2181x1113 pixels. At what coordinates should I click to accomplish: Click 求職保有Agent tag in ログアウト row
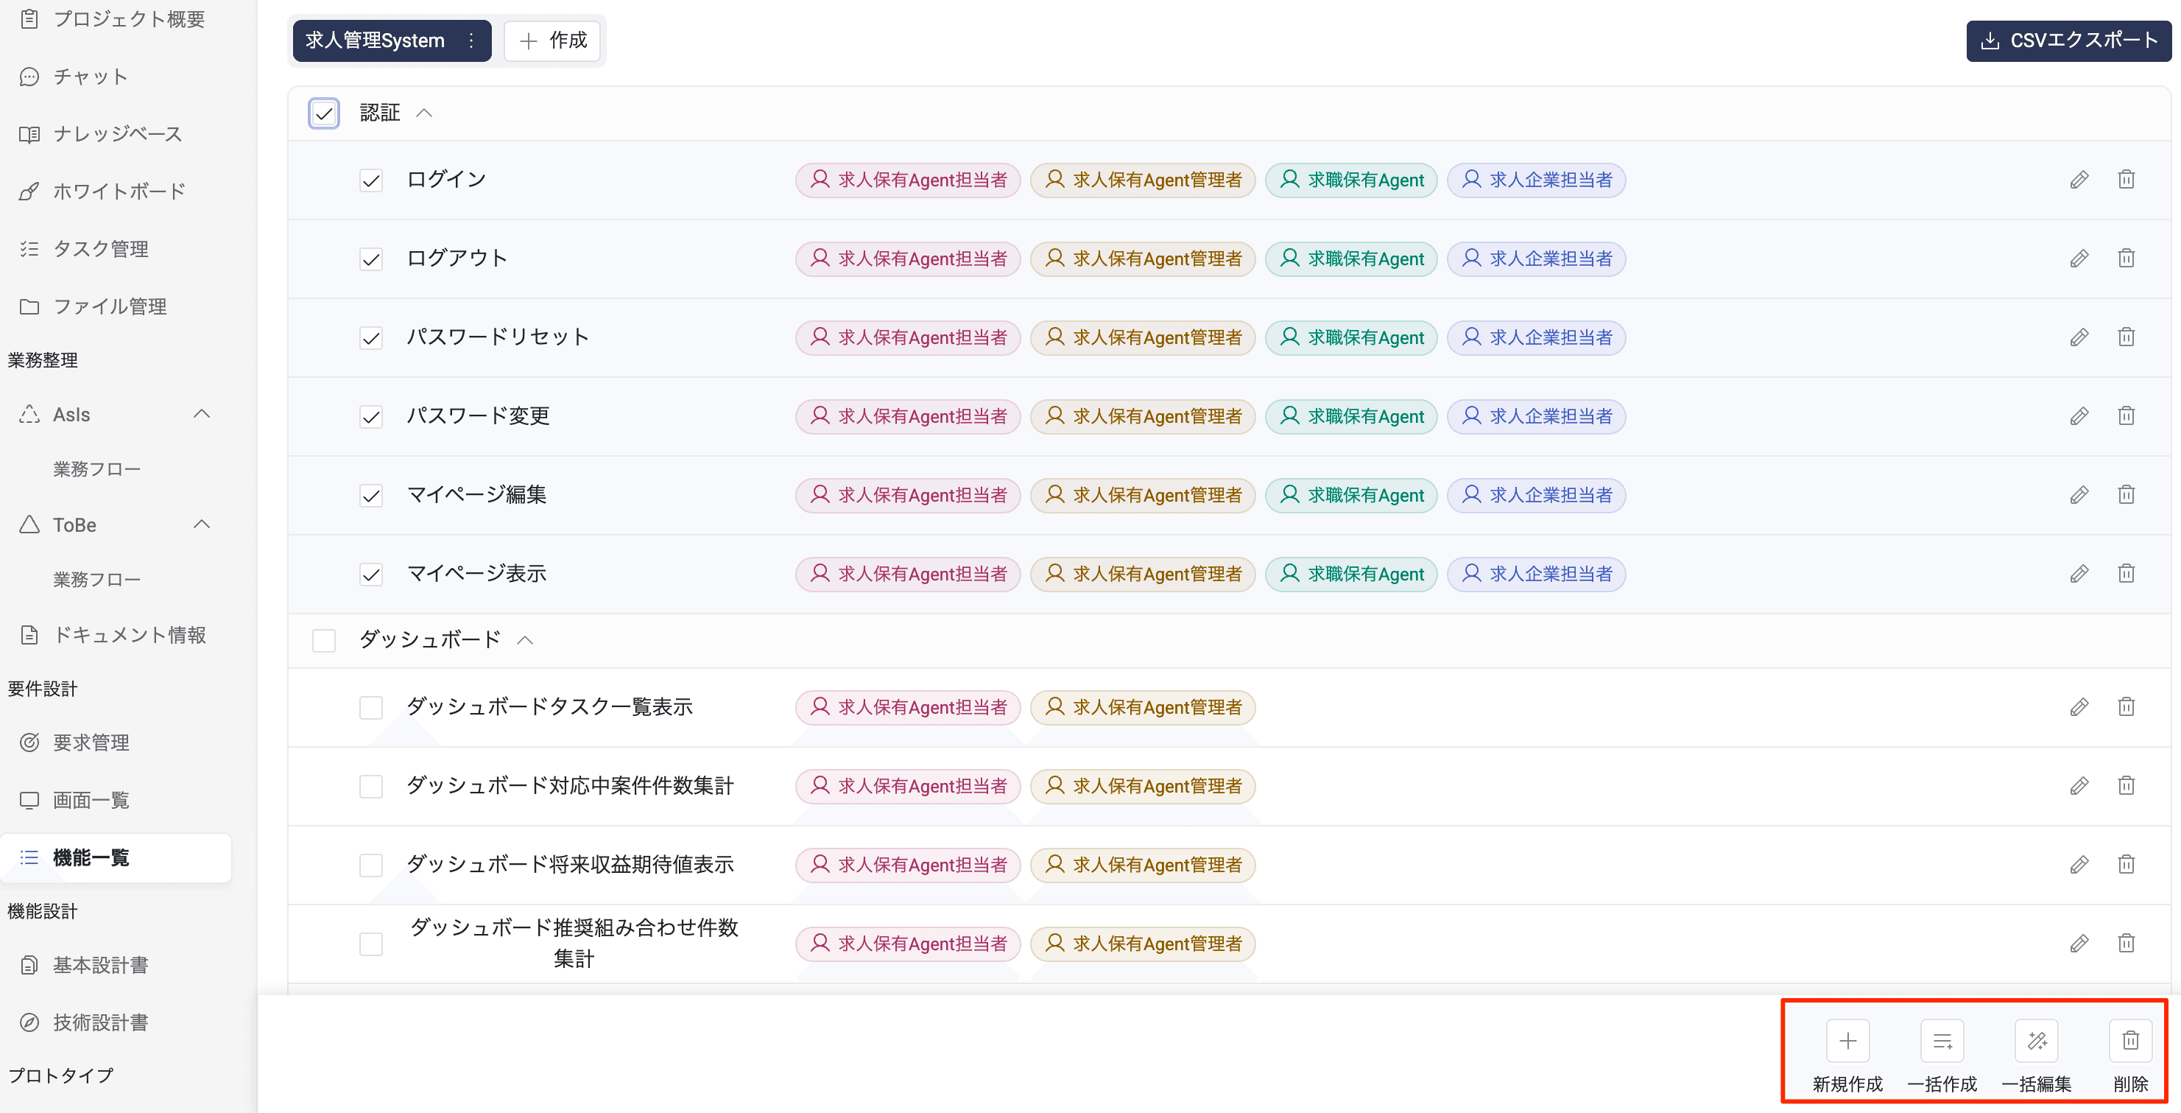[1350, 259]
